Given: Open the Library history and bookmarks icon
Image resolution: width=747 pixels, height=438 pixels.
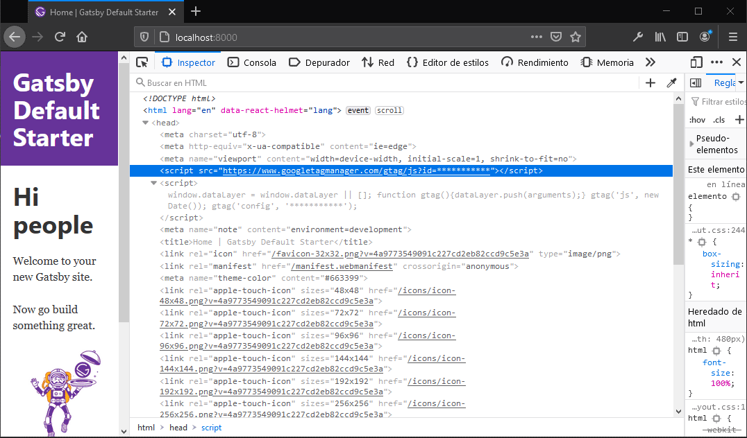Looking at the screenshot, I should [660, 37].
